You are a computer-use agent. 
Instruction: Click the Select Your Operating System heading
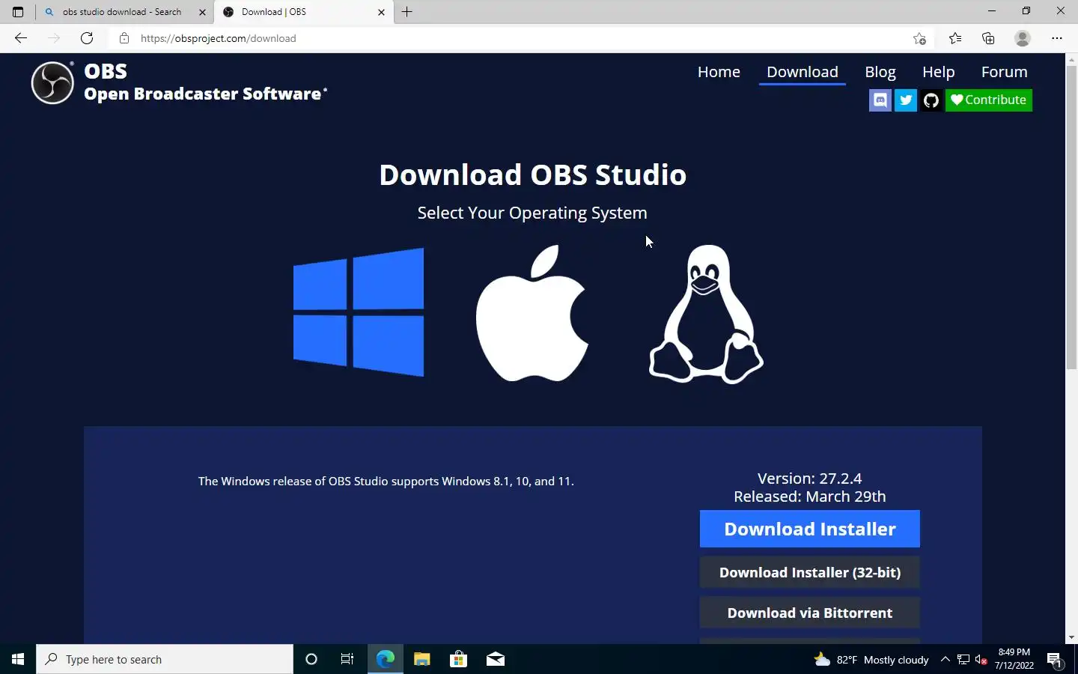click(532, 213)
